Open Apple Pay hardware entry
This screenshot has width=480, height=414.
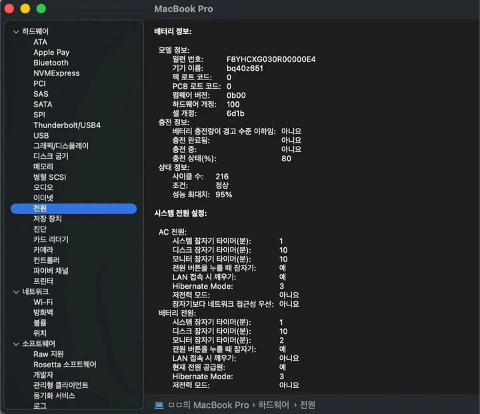[51, 53]
